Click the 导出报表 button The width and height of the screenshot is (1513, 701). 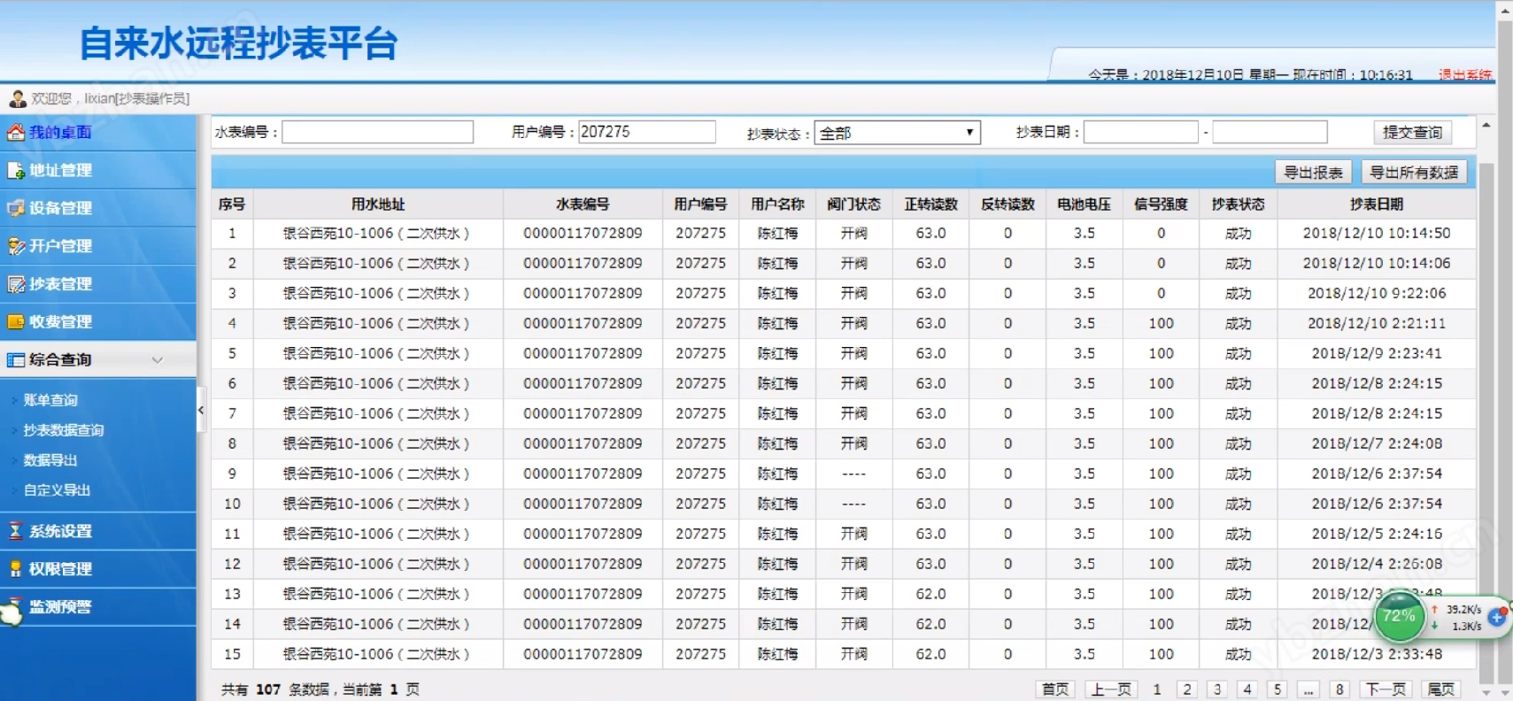(1314, 173)
